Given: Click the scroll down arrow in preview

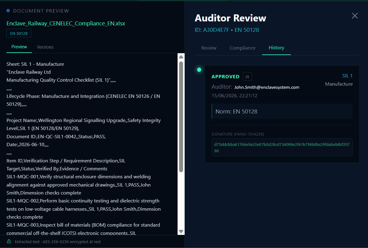Looking at the screenshot, I should pyautogui.click(x=181, y=231).
